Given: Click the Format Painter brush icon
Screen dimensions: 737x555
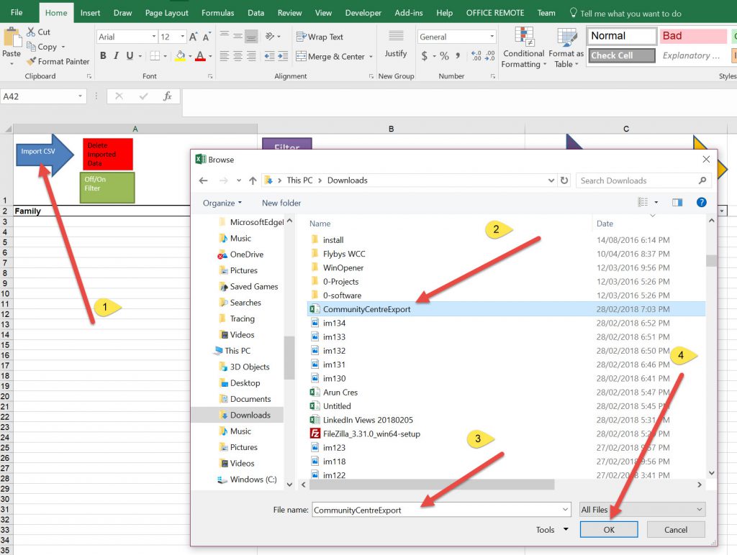Looking at the screenshot, I should click(32, 62).
